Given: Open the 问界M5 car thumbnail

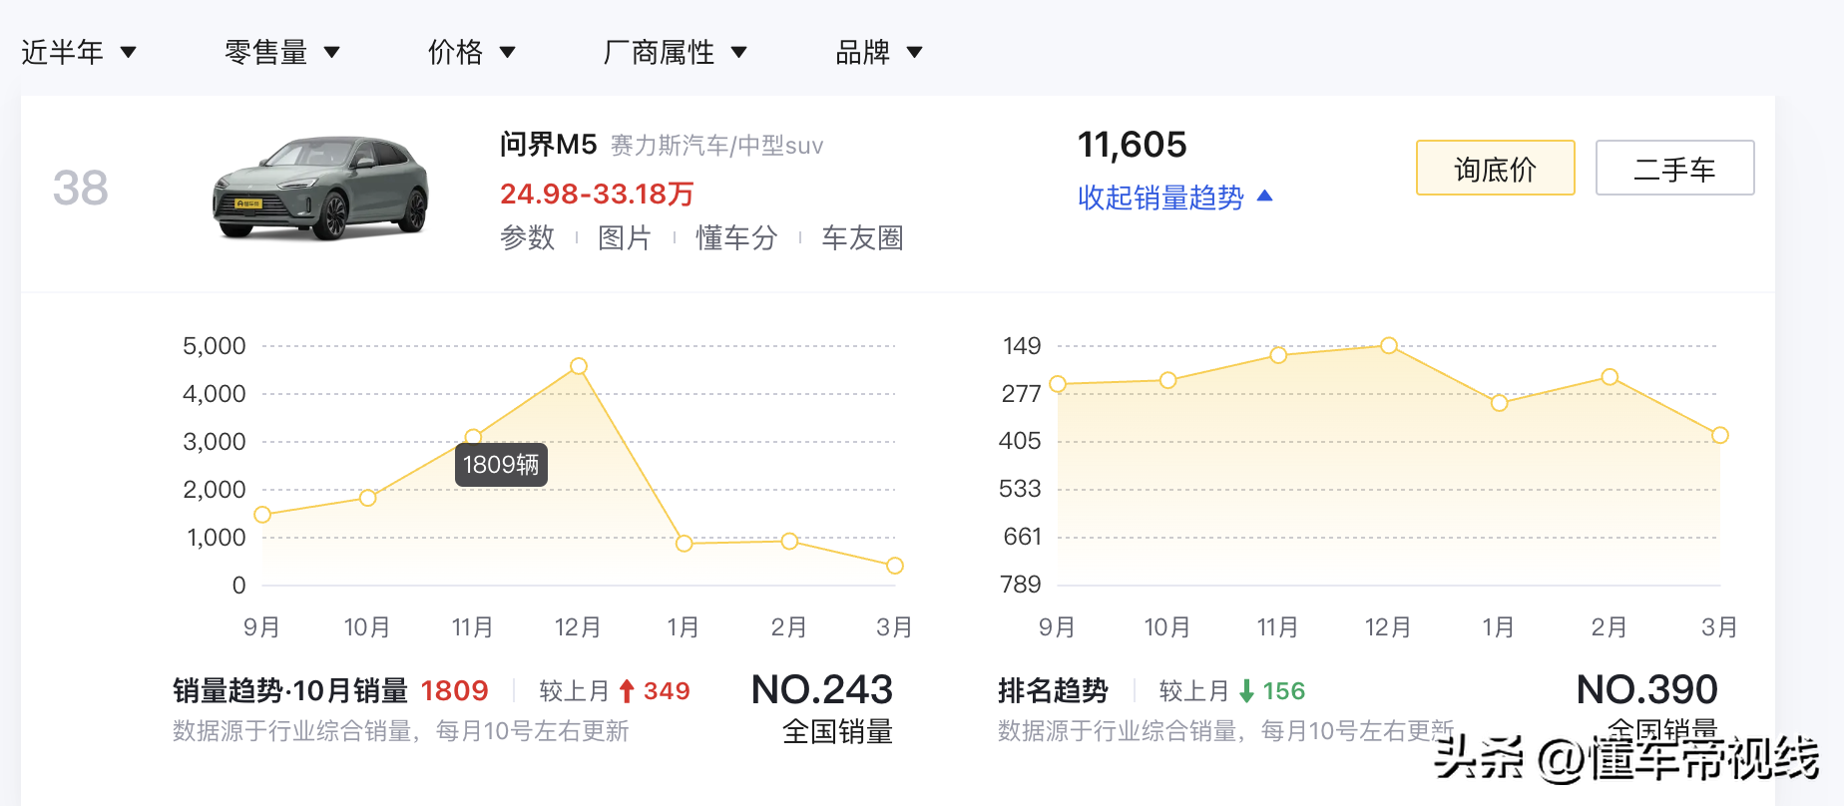Looking at the screenshot, I should coord(321,188).
